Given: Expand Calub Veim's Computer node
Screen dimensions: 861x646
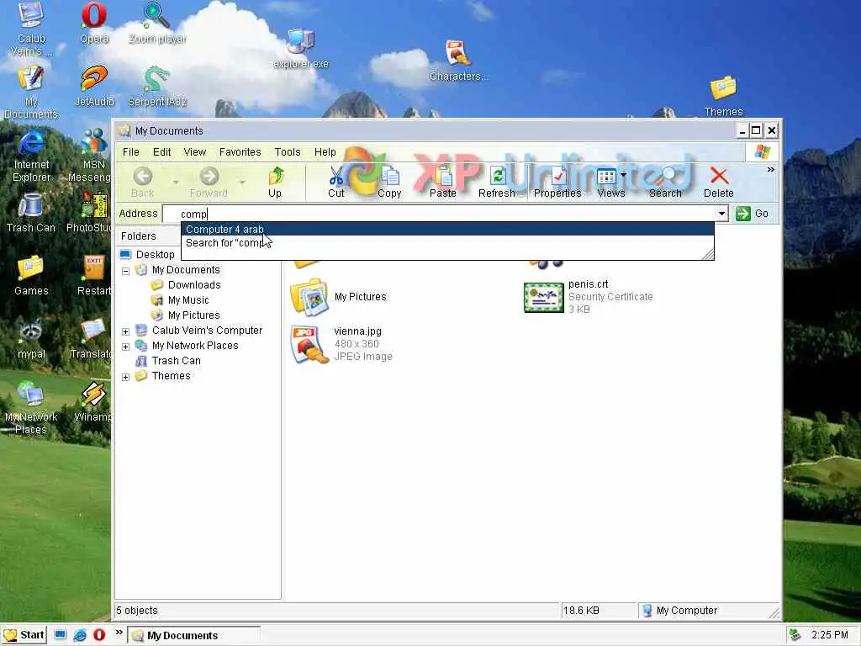Looking at the screenshot, I should coord(126,331).
